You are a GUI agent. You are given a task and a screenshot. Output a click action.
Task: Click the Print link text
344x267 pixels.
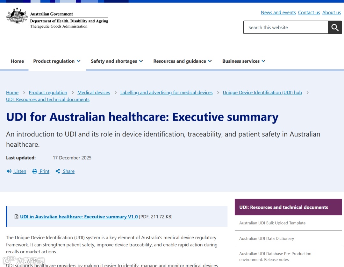(45, 171)
